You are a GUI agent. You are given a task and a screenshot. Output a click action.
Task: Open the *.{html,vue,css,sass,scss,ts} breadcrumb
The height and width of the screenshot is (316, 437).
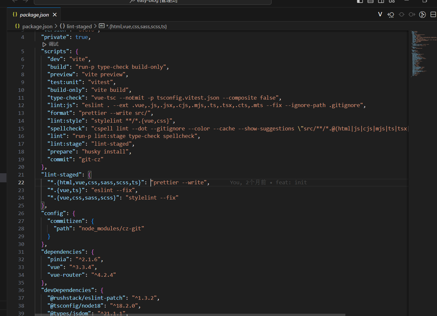point(136,26)
